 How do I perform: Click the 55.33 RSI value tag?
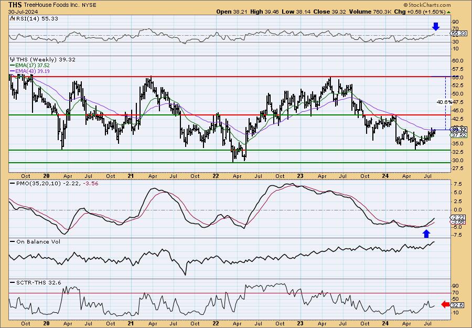click(x=459, y=34)
